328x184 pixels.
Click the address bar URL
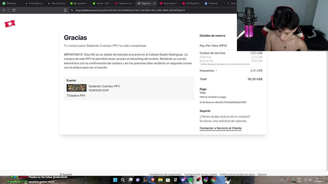[x=130, y=10]
